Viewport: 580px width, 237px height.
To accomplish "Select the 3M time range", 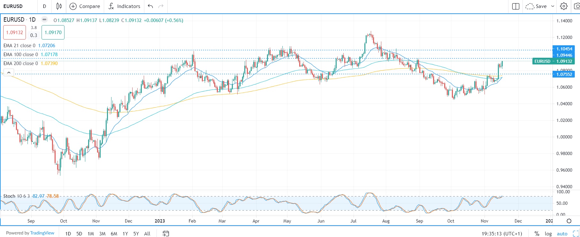I will (x=102, y=233).
